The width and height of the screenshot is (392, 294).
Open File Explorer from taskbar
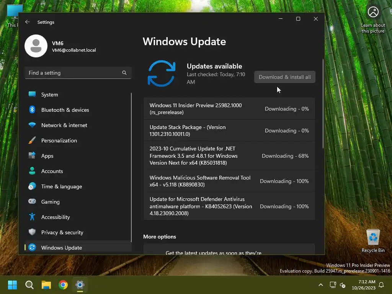click(x=46, y=285)
